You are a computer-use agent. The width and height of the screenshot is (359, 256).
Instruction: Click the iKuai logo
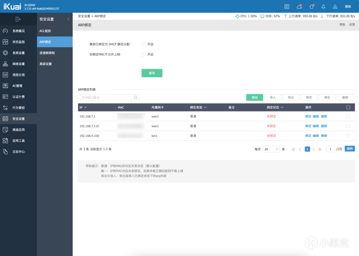(x=12, y=6)
